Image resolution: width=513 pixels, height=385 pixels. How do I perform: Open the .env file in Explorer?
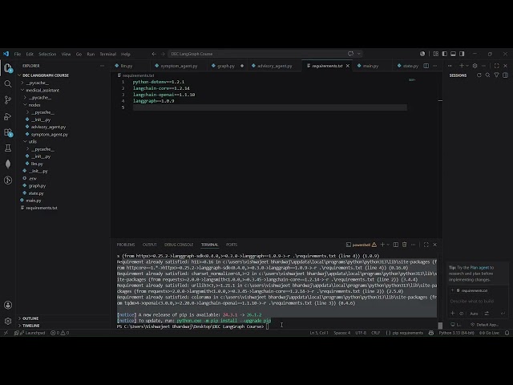tap(33, 178)
